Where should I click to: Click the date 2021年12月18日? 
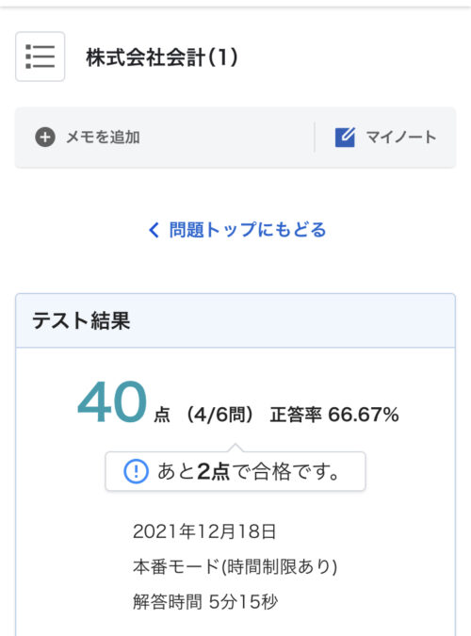point(204,531)
